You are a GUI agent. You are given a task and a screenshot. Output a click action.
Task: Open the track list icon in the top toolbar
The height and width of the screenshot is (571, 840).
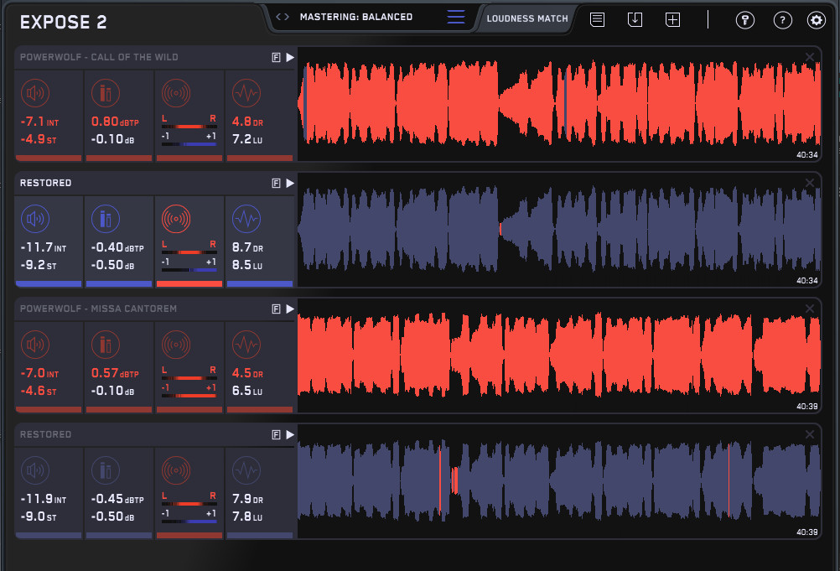[598, 20]
